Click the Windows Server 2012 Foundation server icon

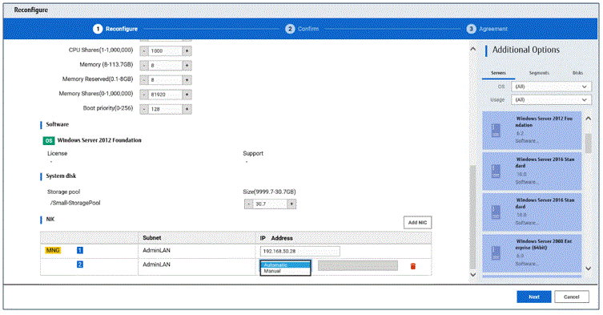[496, 130]
